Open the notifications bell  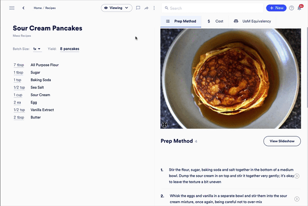tap(300, 8)
